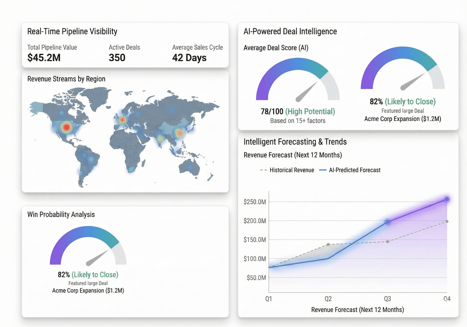Click the red hotspot over North America
The image size is (467, 327).
click(66, 128)
